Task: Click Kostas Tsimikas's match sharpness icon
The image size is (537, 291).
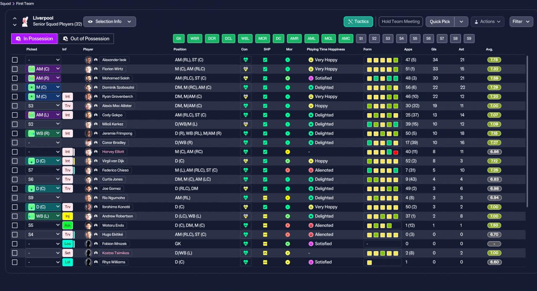Action: 265,253
